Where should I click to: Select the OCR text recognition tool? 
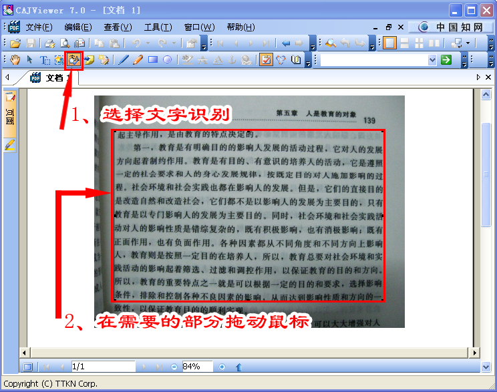pyautogui.click(x=73, y=60)
